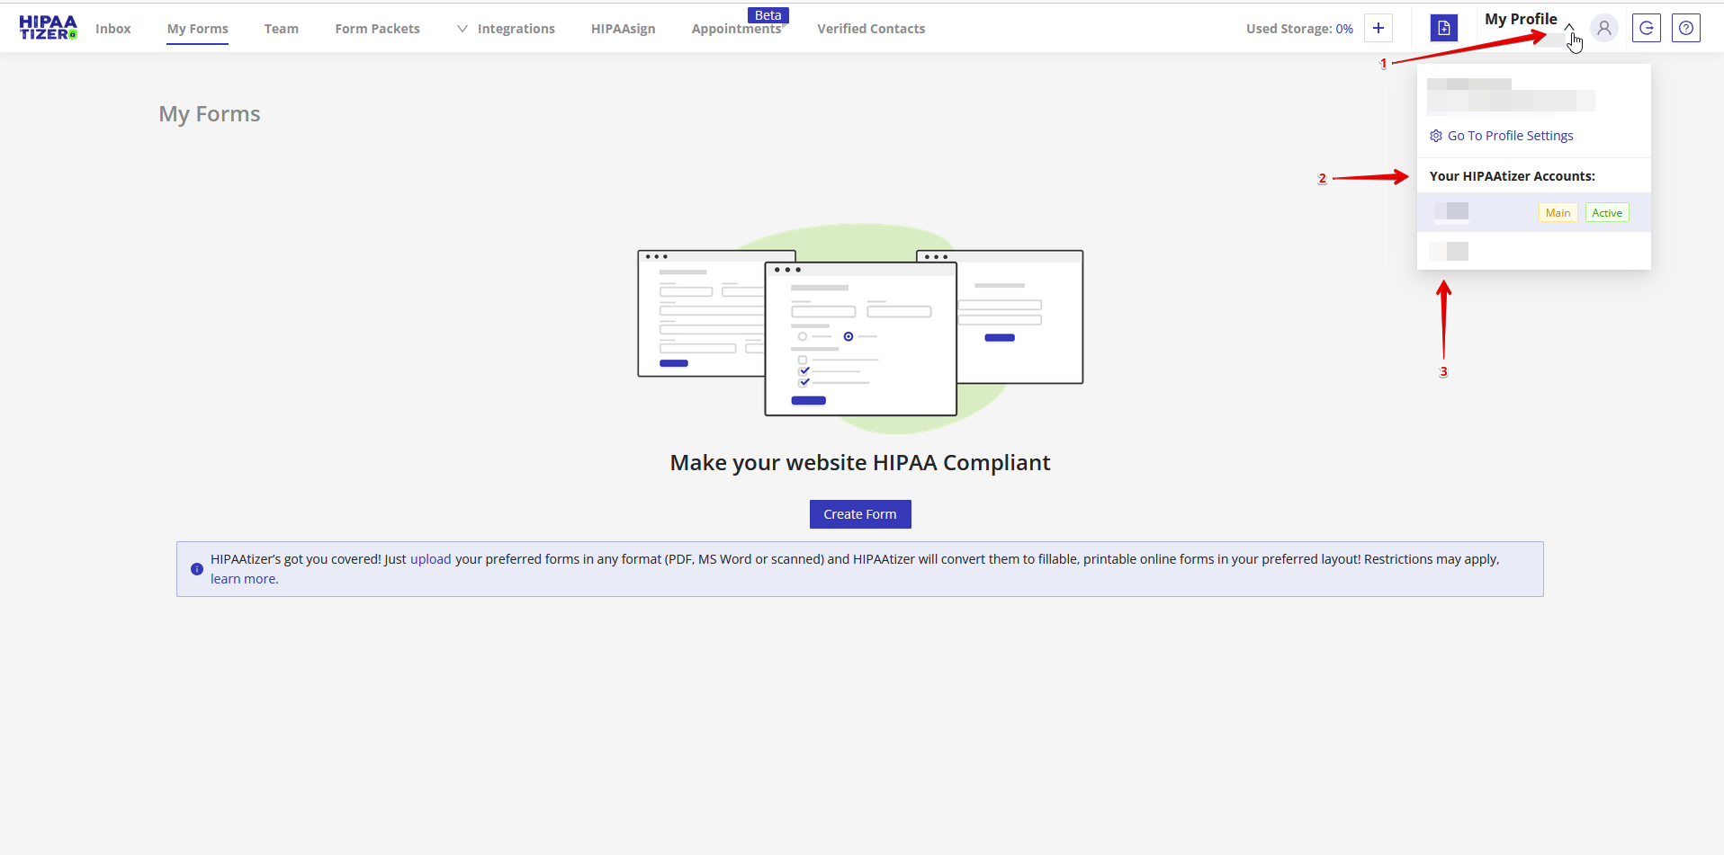Click the plus icon beside Used Storage

click(1378, 28)
